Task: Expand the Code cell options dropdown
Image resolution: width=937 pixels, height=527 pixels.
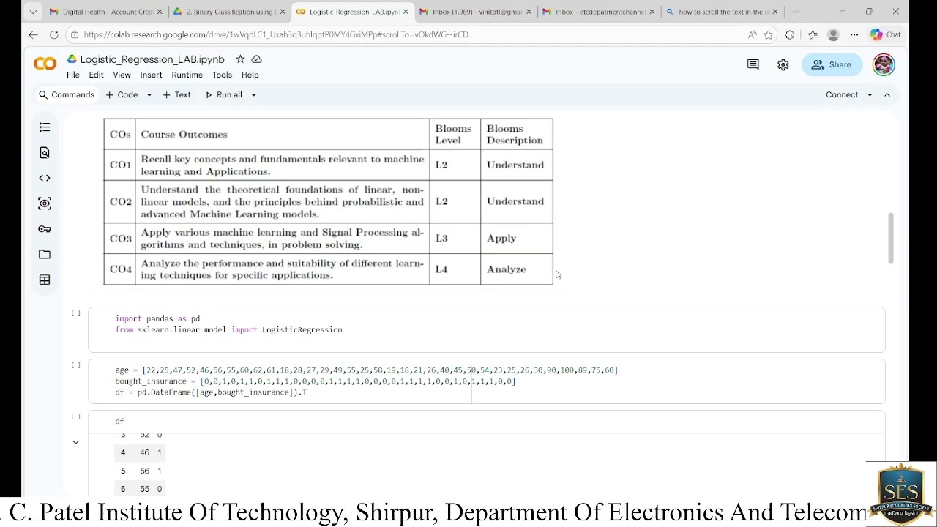Action: pos(149,94)
